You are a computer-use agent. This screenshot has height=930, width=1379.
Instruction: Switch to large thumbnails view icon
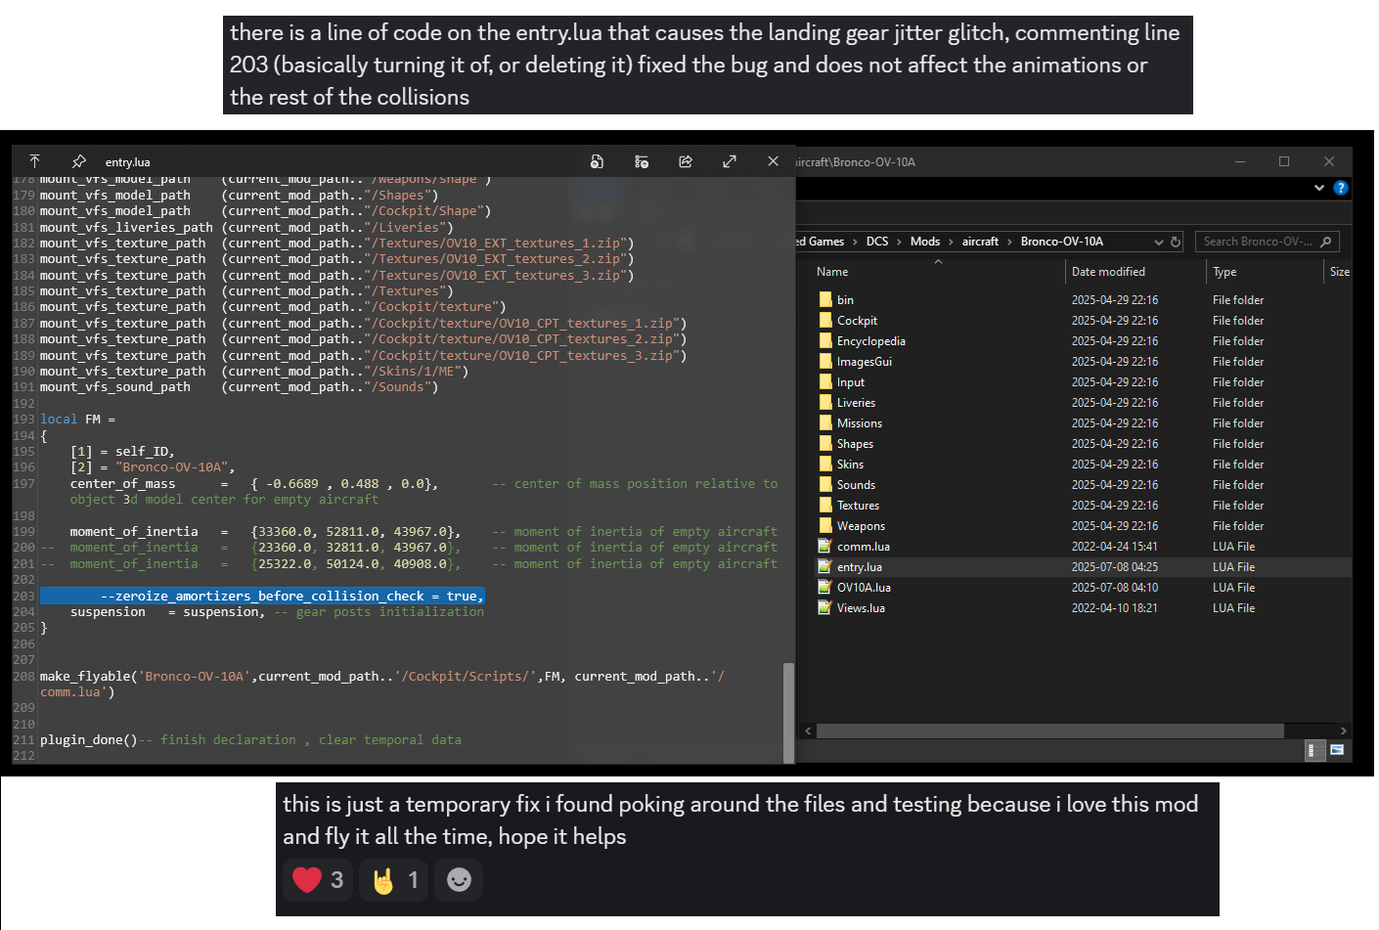pos(1337,750)
